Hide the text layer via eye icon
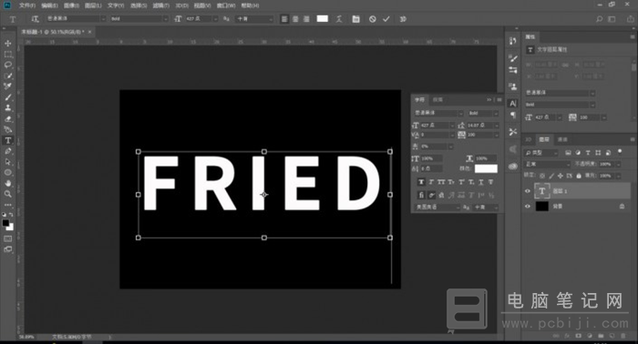 528,191
